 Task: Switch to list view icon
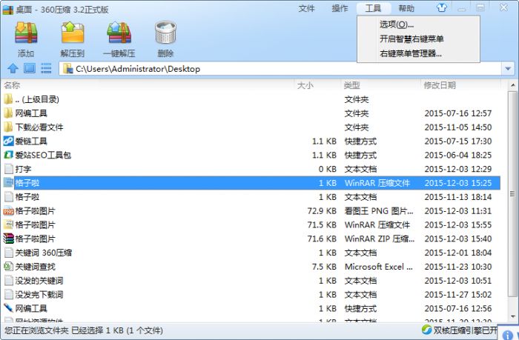pos(46,69)
